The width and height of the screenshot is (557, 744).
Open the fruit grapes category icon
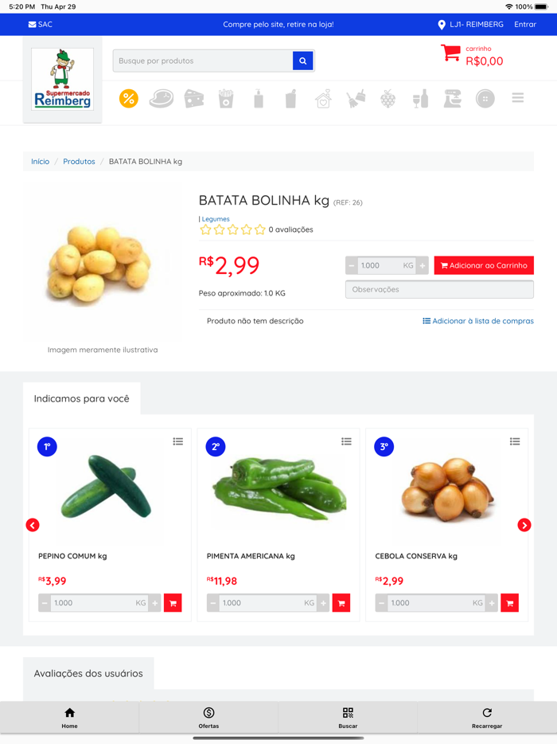[x=388, y=99]
